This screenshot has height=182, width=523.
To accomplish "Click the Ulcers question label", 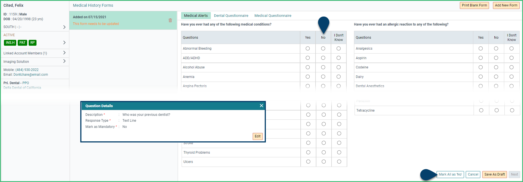I will pos(188,162).
